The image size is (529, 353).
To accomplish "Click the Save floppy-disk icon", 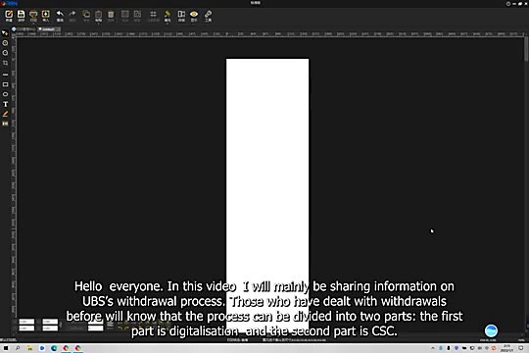I will pyautogui.click(x=21, y=15).
